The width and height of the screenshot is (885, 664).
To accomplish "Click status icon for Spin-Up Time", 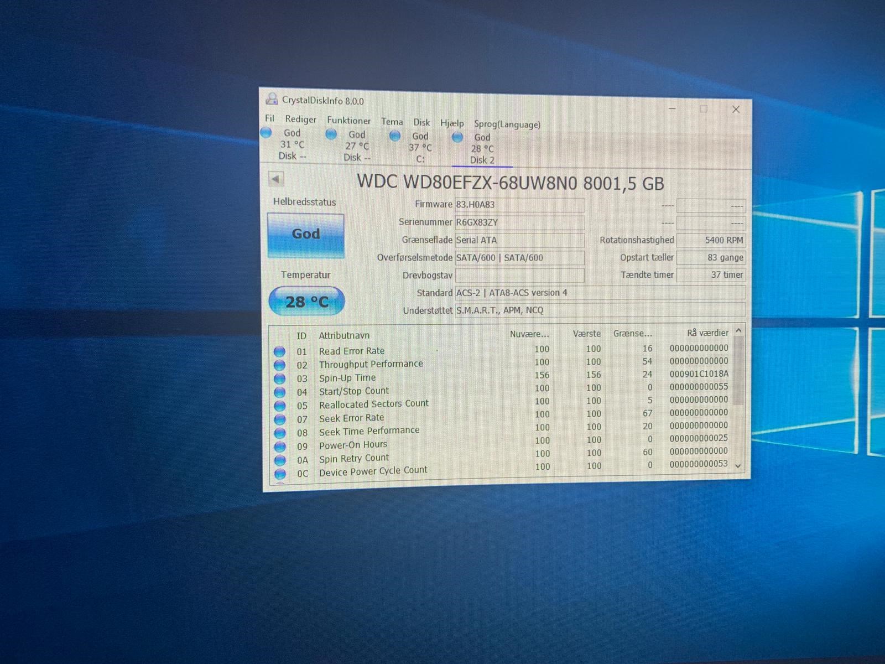I will [279, 379].
